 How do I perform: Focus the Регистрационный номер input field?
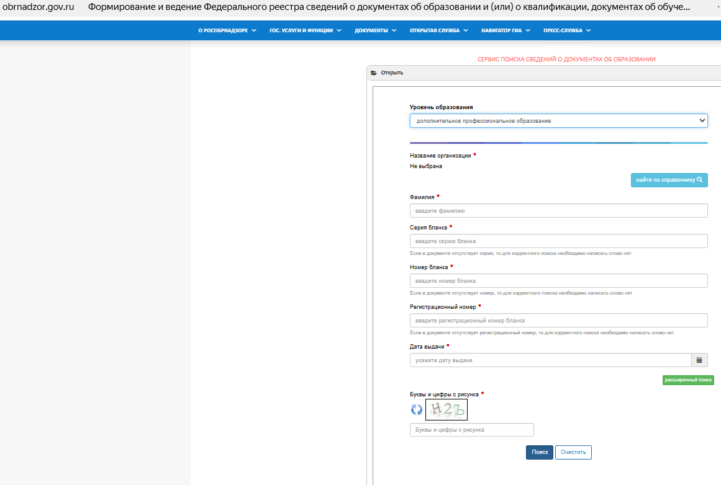[558, 321]
